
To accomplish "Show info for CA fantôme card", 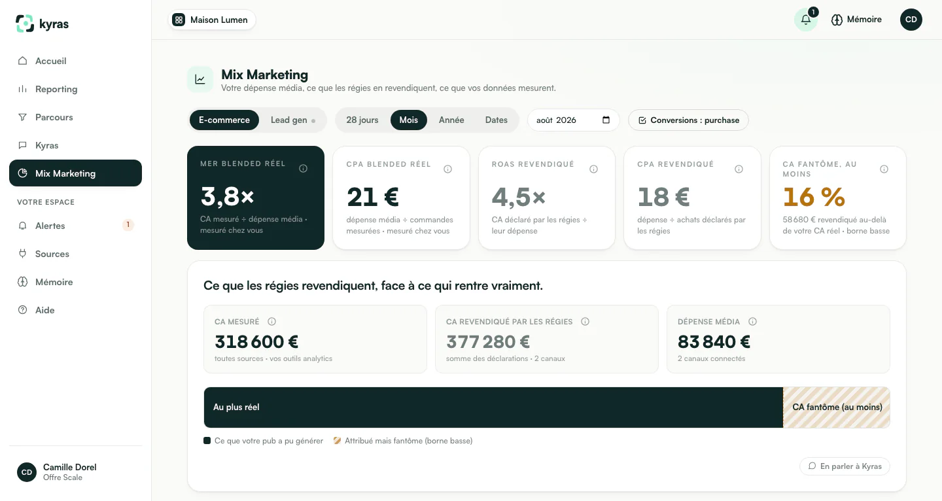I will [884, 169].
